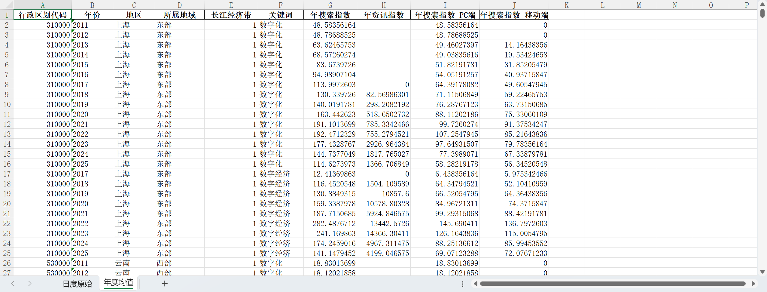Screen dimensions: 767x292
Task: Click the previous sheet navigation arrow
Action: coord(13,283)
